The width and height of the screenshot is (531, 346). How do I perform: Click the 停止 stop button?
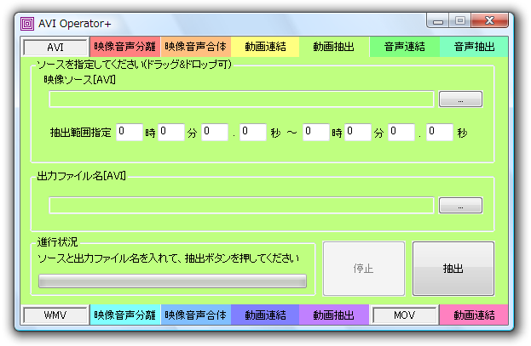364,269
